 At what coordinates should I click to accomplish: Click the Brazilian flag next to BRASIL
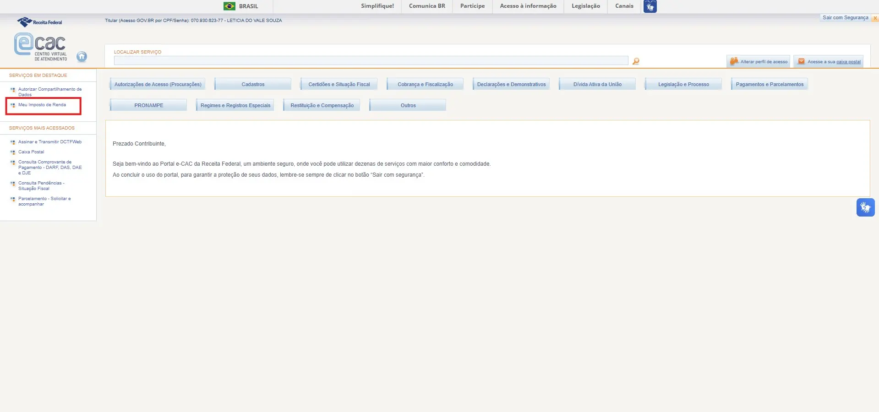click(229, 6)
